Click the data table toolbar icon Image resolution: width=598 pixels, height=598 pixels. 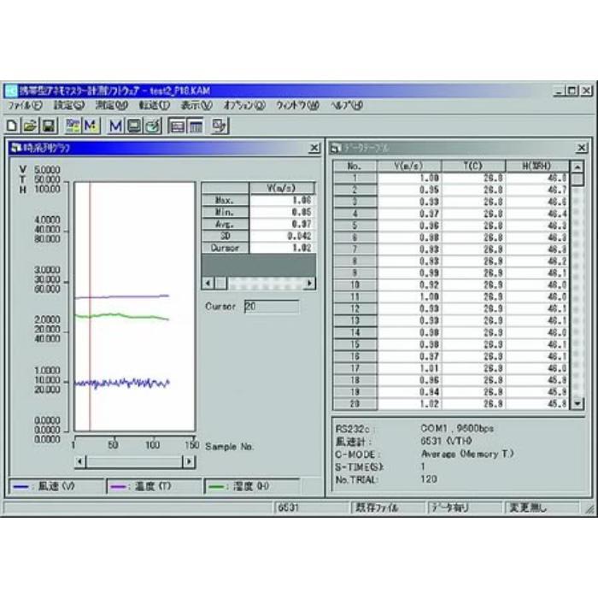[195, 126]
